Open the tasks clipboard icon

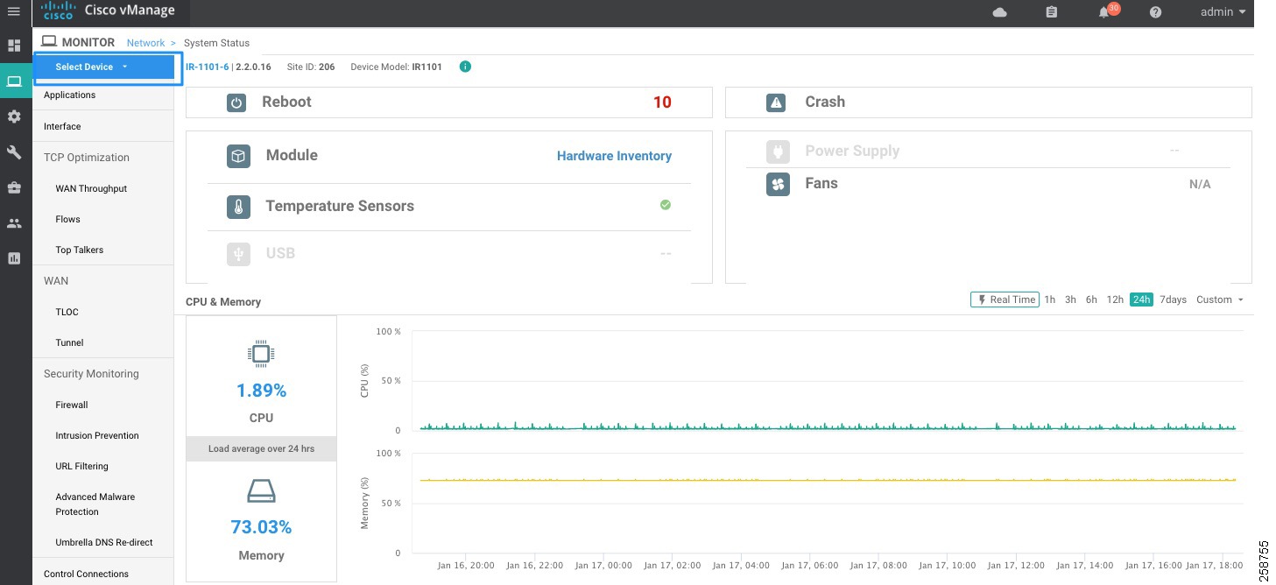(1052, 12)
